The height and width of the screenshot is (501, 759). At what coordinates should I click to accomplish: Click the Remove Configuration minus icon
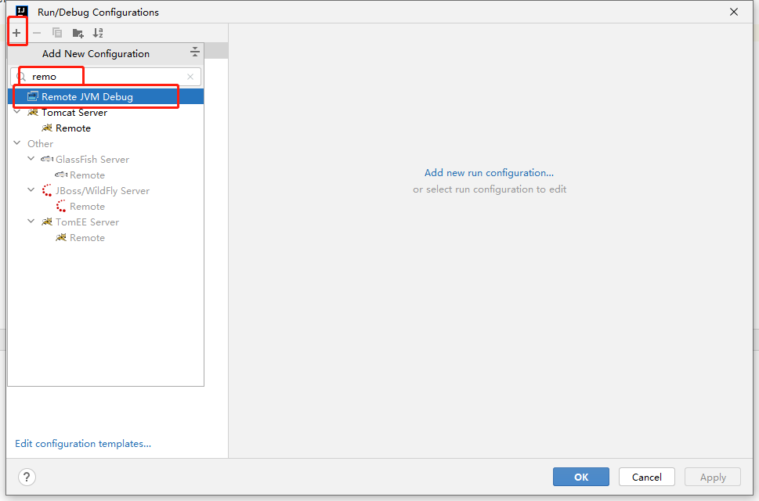tap(37, 33)
